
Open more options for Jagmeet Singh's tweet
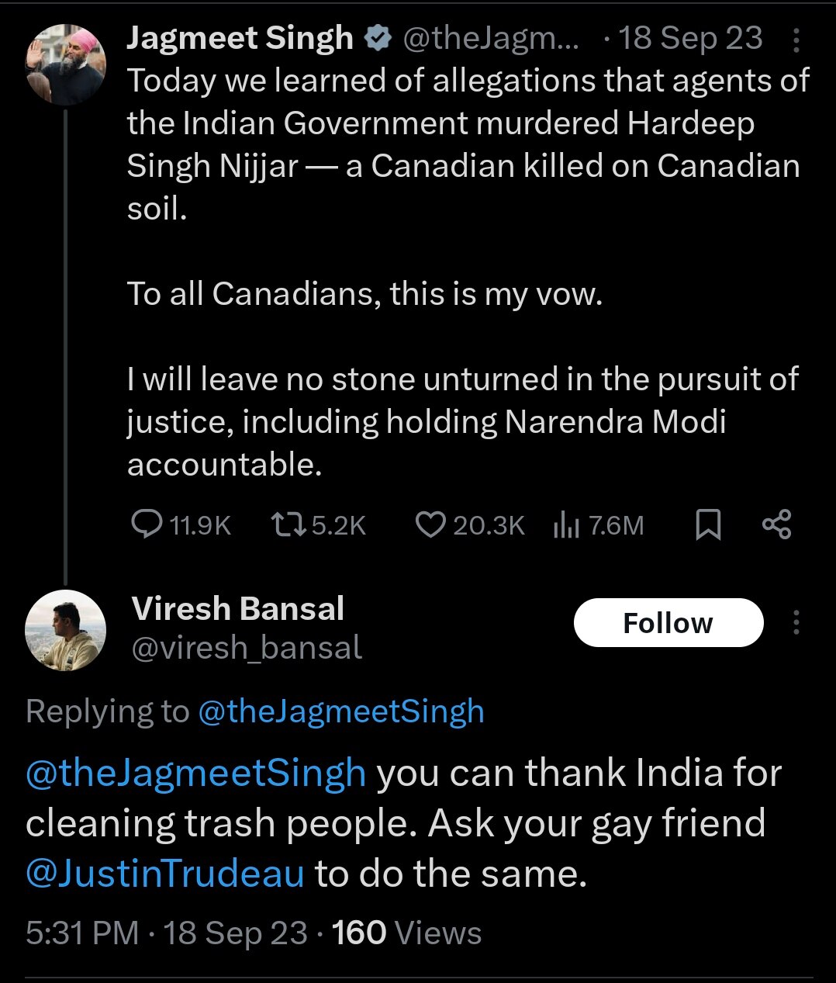click(x=796, y=40)
